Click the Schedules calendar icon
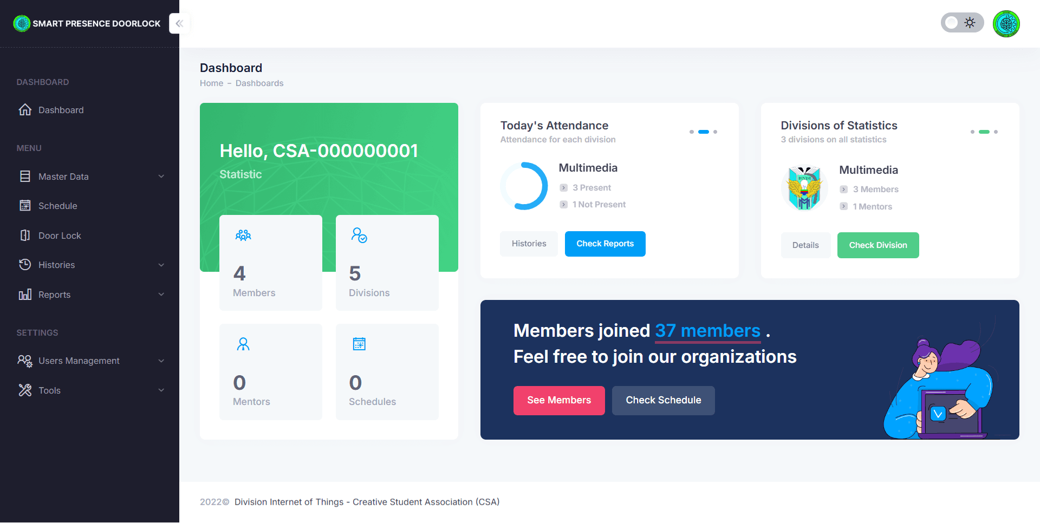Screen dimensions: 1040x523 click(359, 344)
